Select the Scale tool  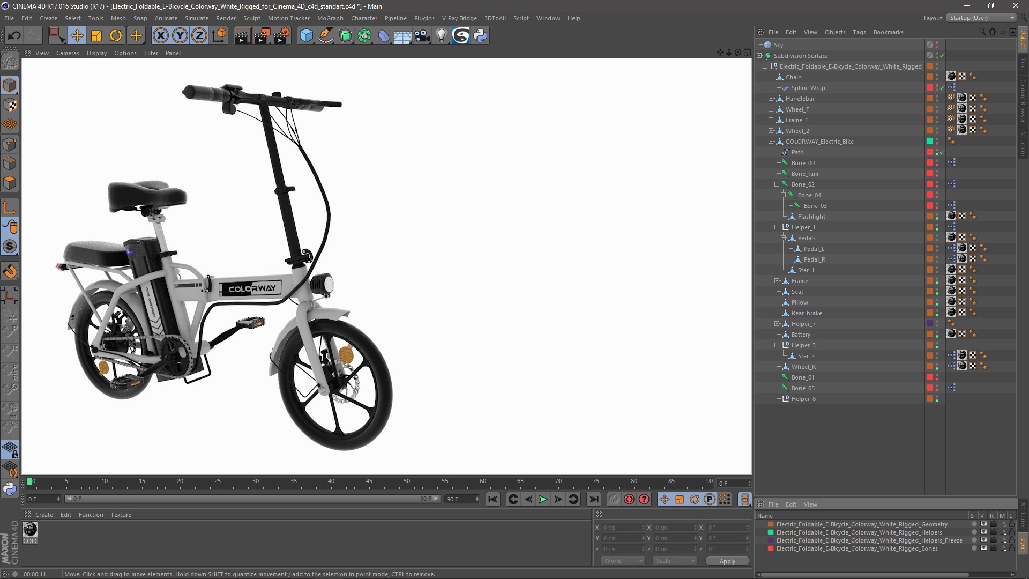pos(96,35)
